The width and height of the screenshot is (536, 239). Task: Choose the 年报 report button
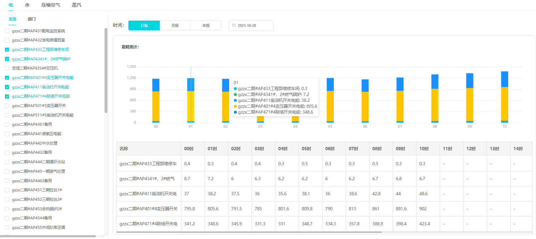click(206, 25)
